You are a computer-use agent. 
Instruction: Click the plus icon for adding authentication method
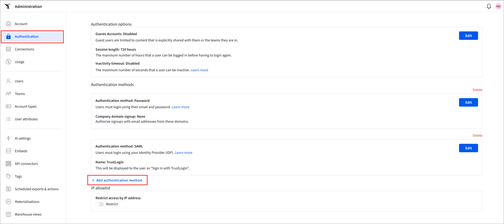pos(93,180)
